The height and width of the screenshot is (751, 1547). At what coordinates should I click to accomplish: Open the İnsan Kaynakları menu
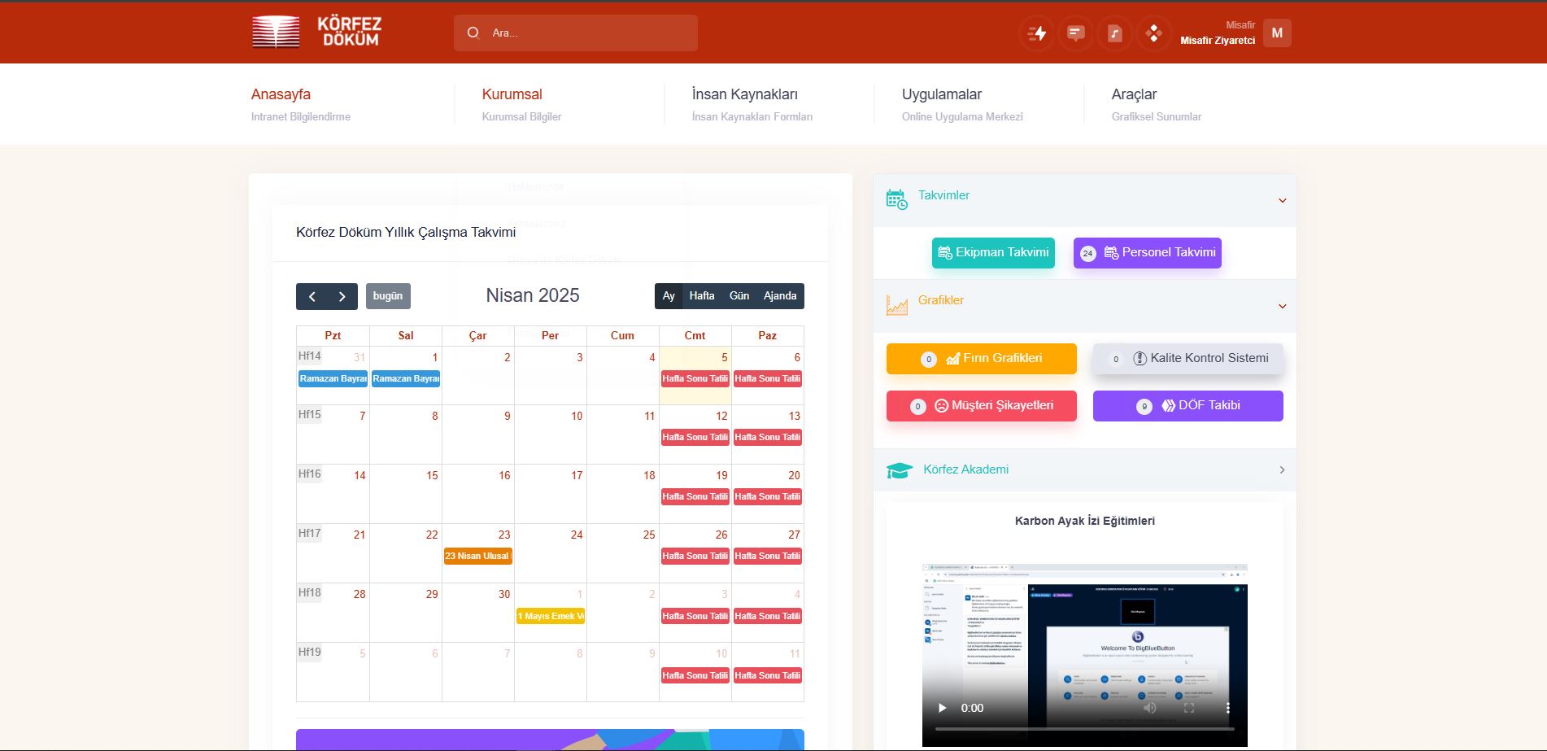[744, 95]
